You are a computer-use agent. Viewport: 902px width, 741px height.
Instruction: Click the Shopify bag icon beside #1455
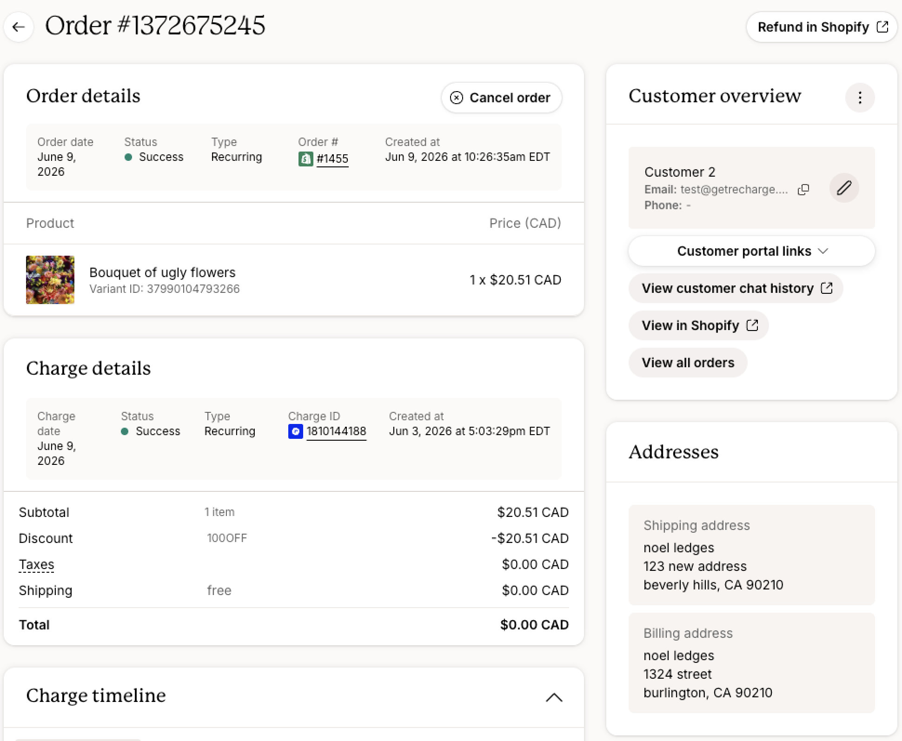tap(305, 159)
